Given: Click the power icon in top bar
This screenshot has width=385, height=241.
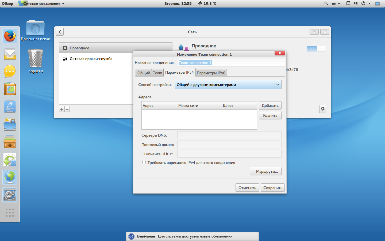Looking at the screenshot, I should [x=363, y=3].
